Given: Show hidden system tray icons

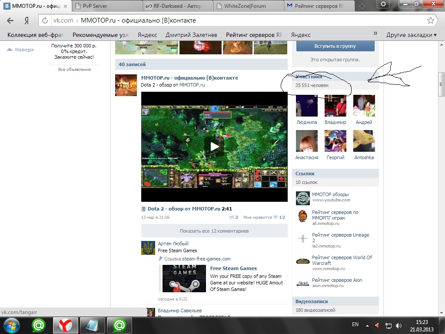Looking at the screenshot, I should [367, 326].
